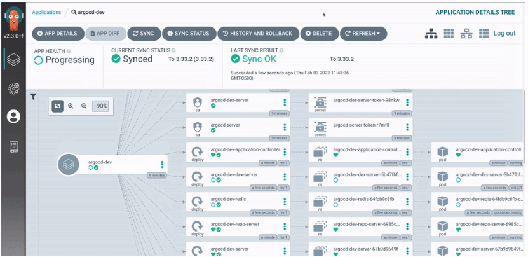
Task: Switch to the list view icon
Action: (484, 33)
